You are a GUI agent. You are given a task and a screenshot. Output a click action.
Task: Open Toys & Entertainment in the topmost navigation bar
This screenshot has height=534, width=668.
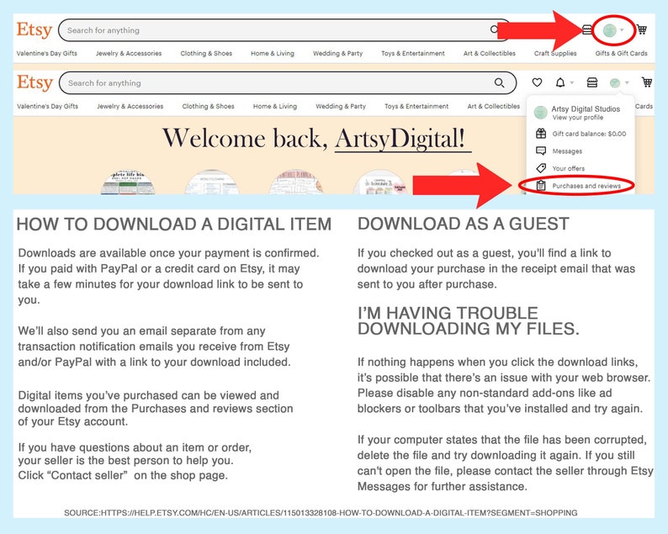pos(413,53)
